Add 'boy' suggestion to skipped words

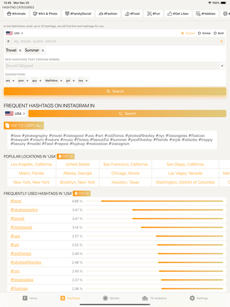87,81
